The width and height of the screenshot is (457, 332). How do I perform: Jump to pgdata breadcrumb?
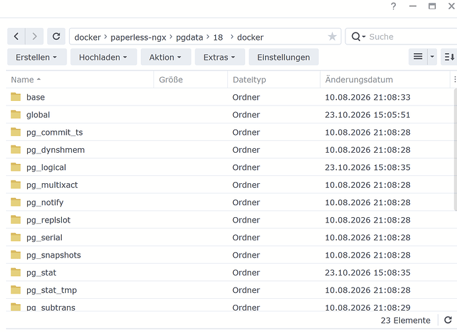tap(189, 37)
